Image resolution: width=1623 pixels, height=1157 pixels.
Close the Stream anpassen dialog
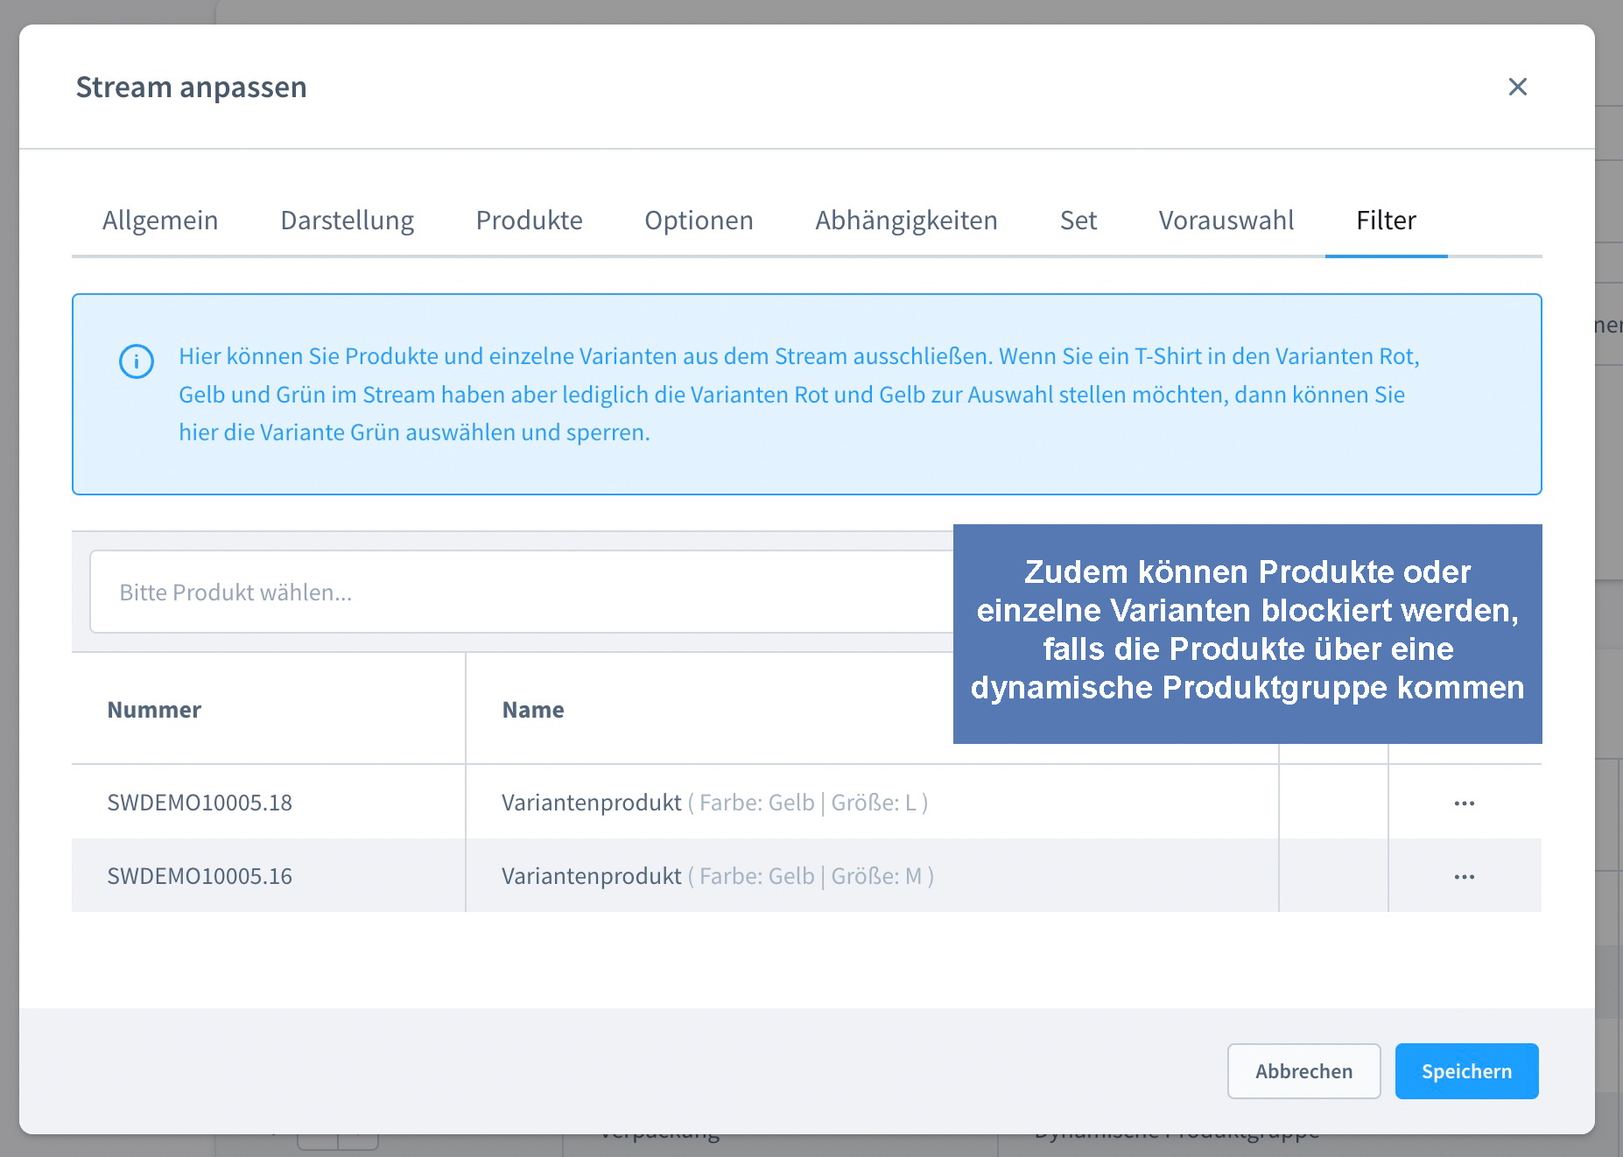[x=1517, y=87]
